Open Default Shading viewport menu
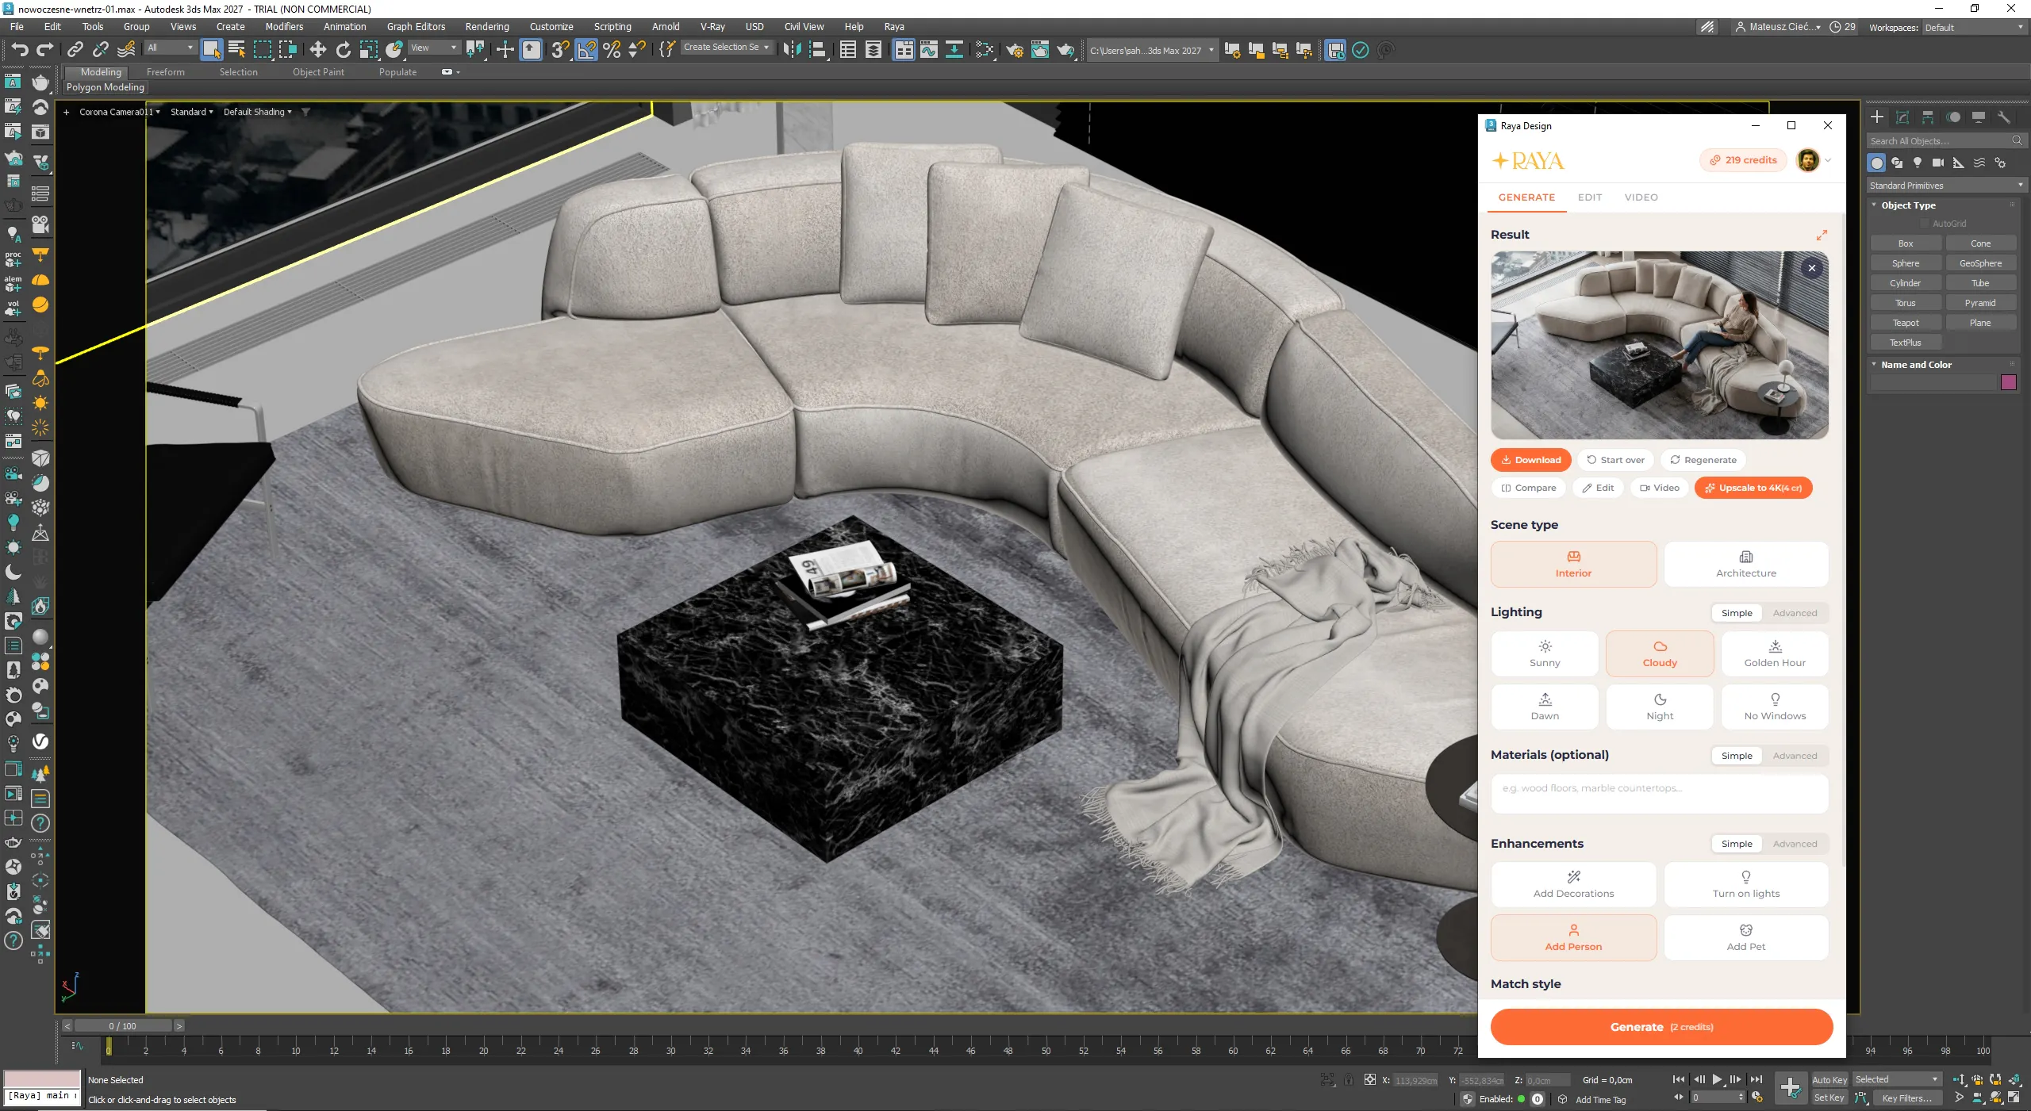 click(x=257, y=112)
